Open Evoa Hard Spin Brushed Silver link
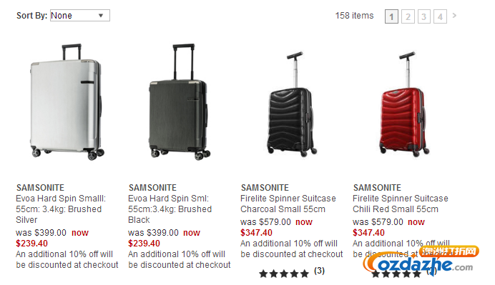Image resolution: width=495 pixels, height=285 pixels. (x=61, y=209)
